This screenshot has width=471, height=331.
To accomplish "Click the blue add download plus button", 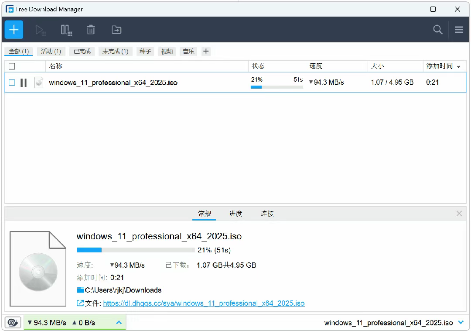I will [14, 29].
